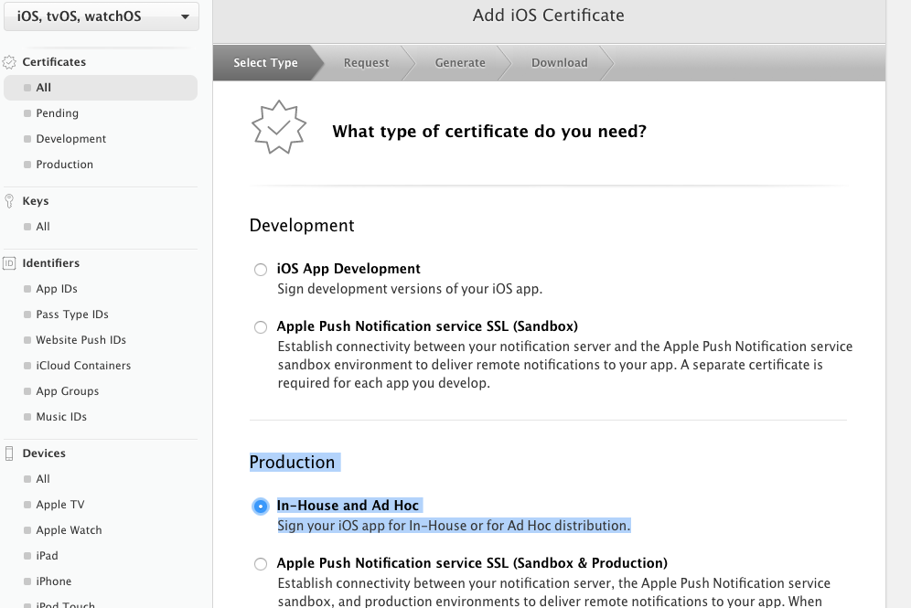Select Apple Push Notification service SSL (Sandbox)
The width and height of the screenshot is (911, 608).
[261, 327]
